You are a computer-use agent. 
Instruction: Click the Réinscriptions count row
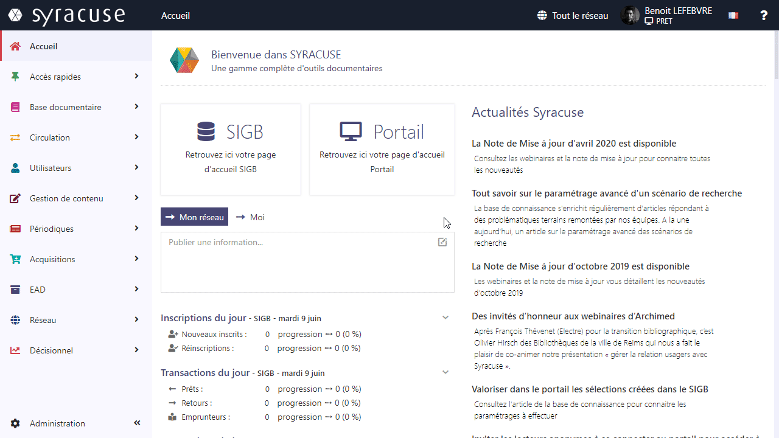point(264,348)
